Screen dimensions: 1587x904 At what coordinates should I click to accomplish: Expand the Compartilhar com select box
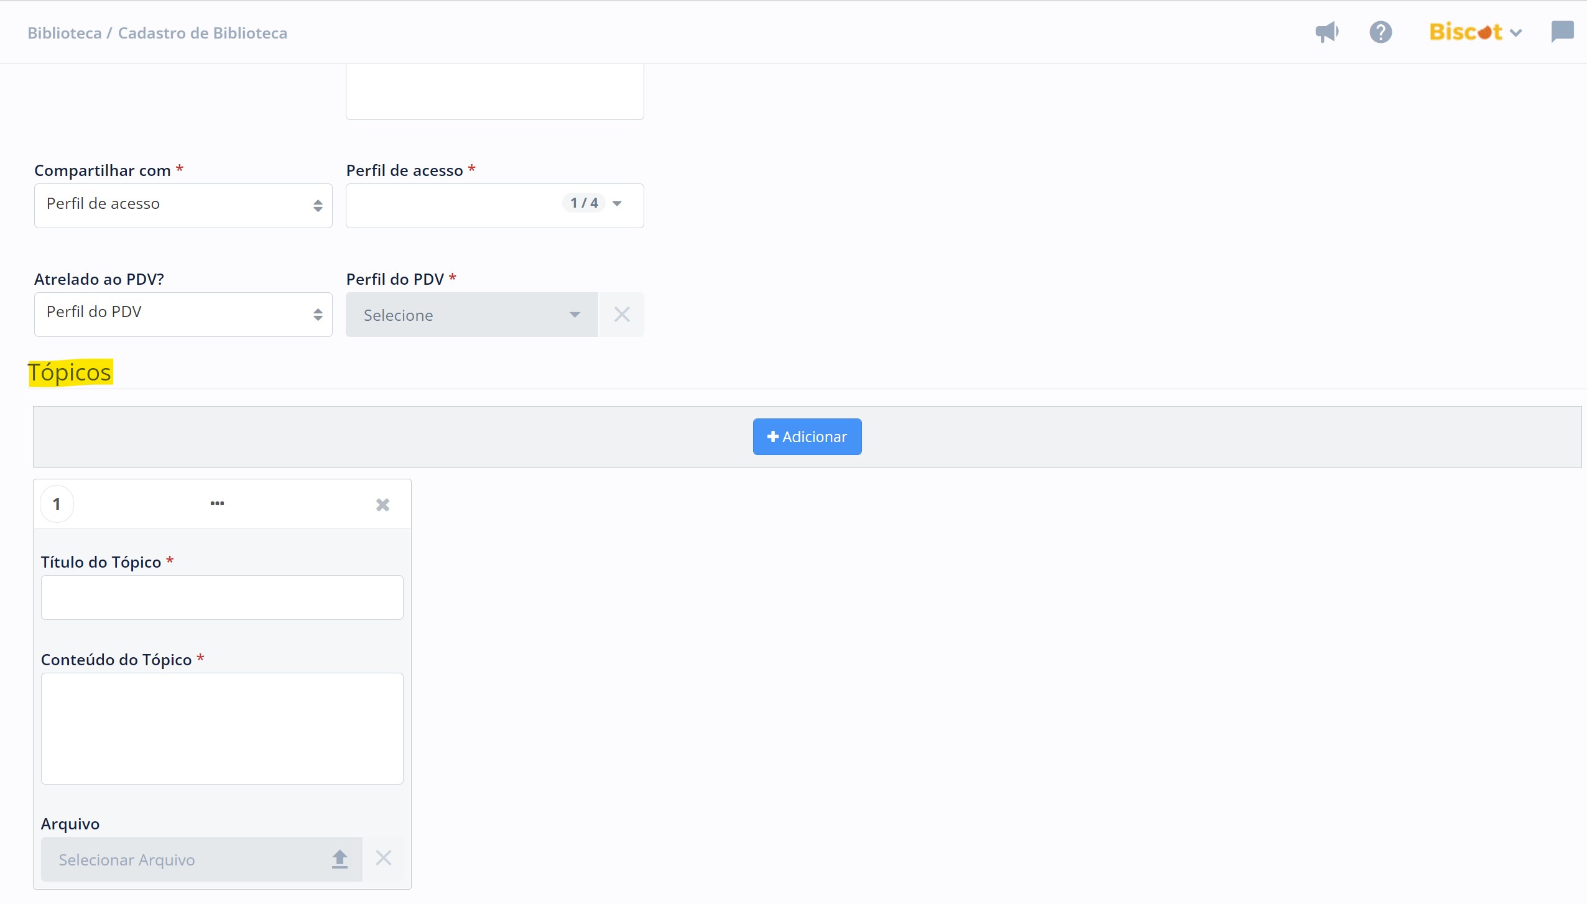click(183, 206)
